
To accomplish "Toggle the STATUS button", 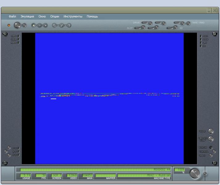I will tap(211, 147).
